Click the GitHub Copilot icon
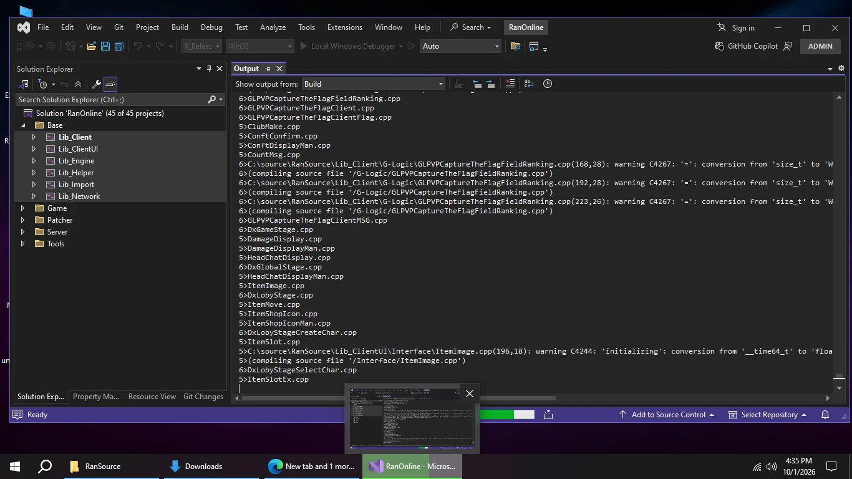The height and width of the screenshot is (479, 852). tap(719, 46)
